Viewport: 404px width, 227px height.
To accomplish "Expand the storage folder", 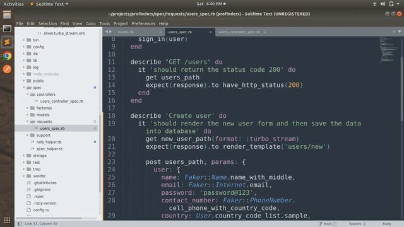I will tap(24, 156).
